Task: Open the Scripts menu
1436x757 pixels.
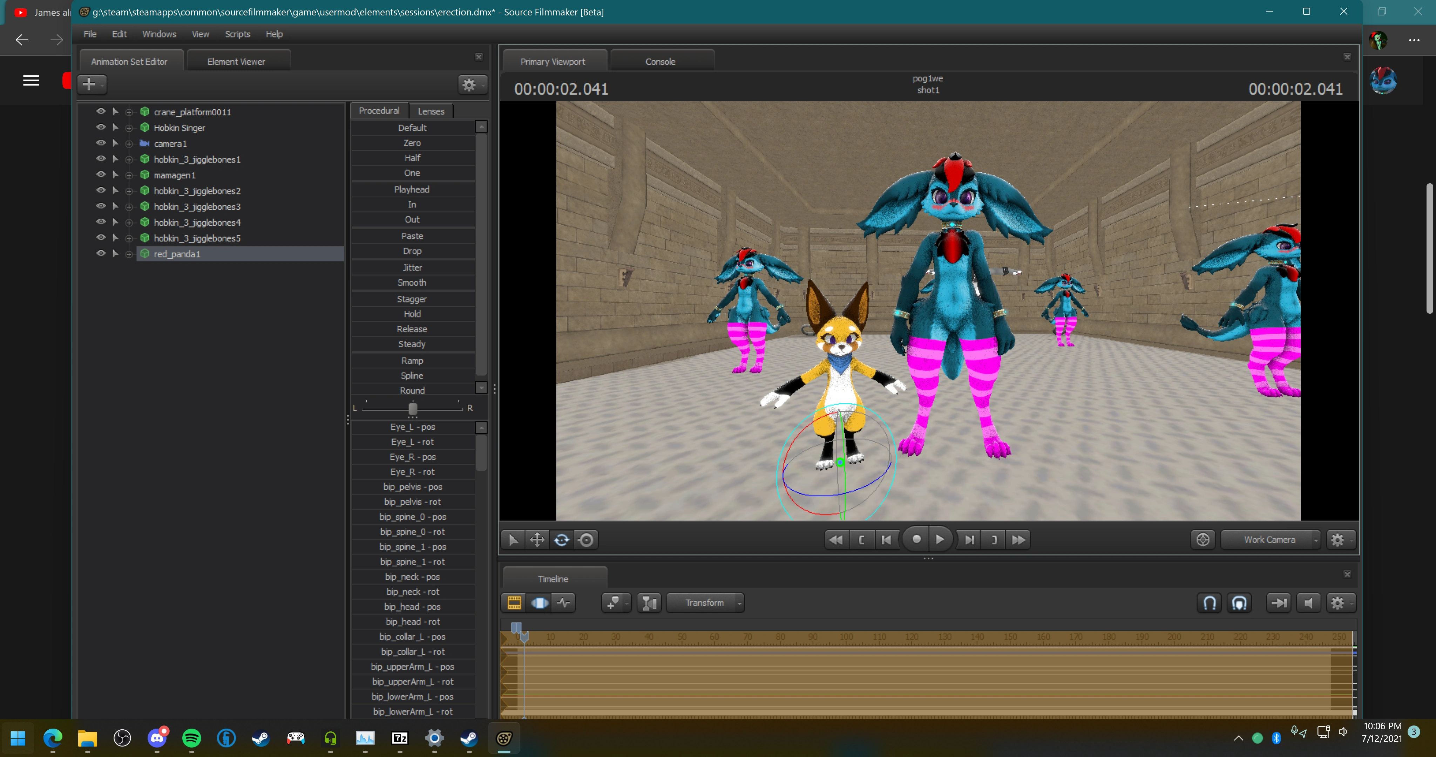Action: (x=237, y=34)
